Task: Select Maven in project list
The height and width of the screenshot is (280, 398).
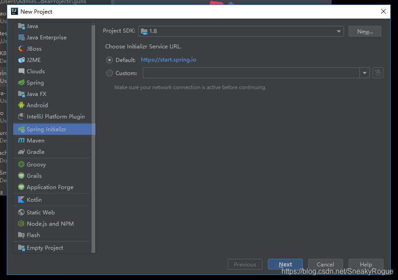Action: [52, 140]
